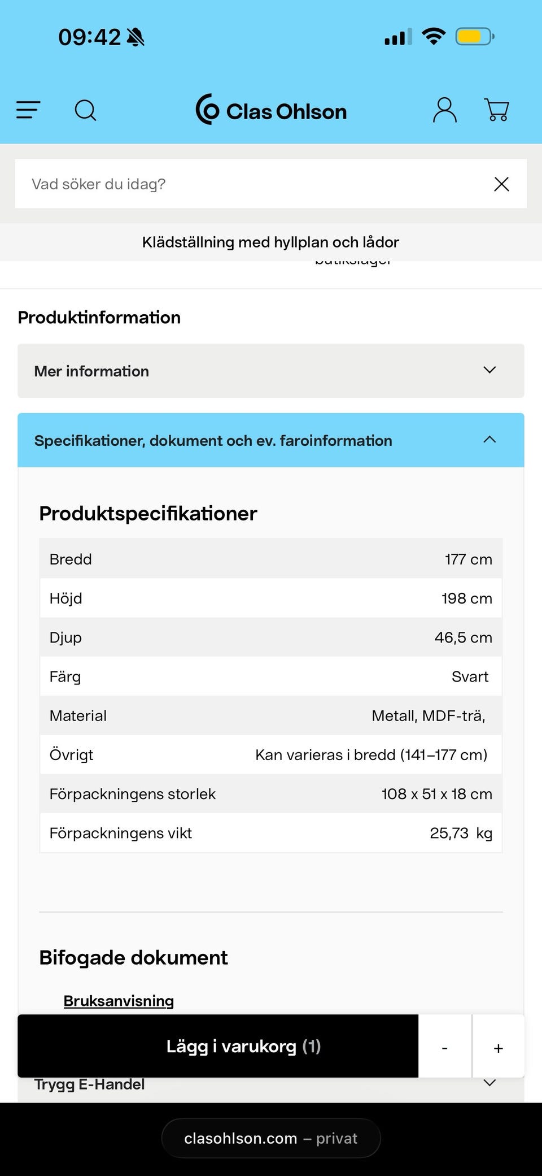This screenshot has width=542, height=1176.
Task: Tap the muted notifications bell icon
Action: (x=135, y=37)
